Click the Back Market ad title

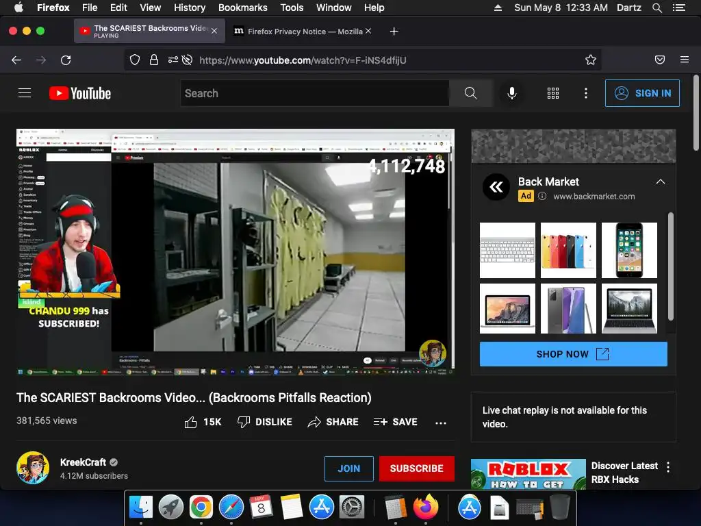(x=548, y=181)
